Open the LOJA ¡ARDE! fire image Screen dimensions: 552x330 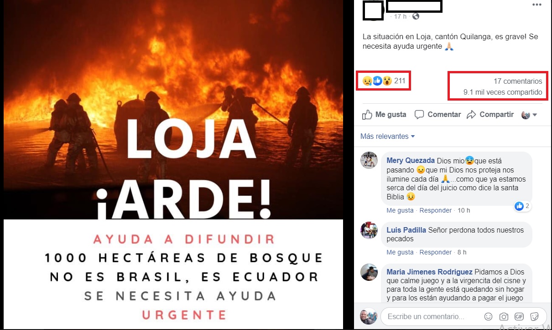(173, 164)
